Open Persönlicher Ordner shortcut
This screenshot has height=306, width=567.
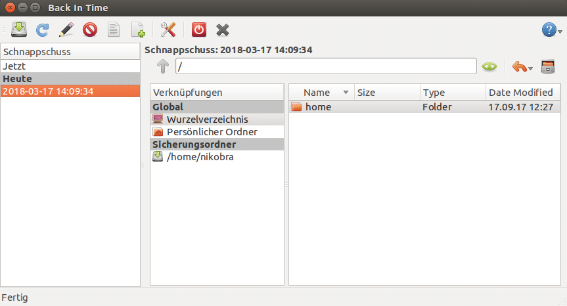(x=217, y=132)
